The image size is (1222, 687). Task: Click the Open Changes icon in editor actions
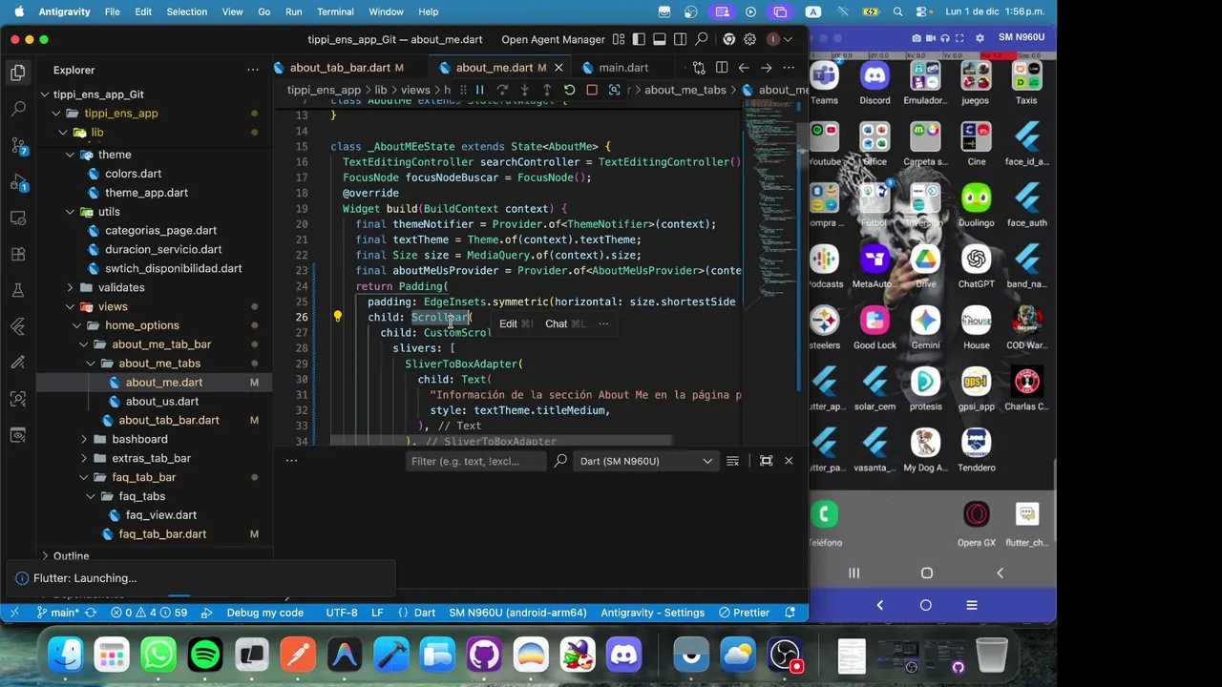pos(699,68)
